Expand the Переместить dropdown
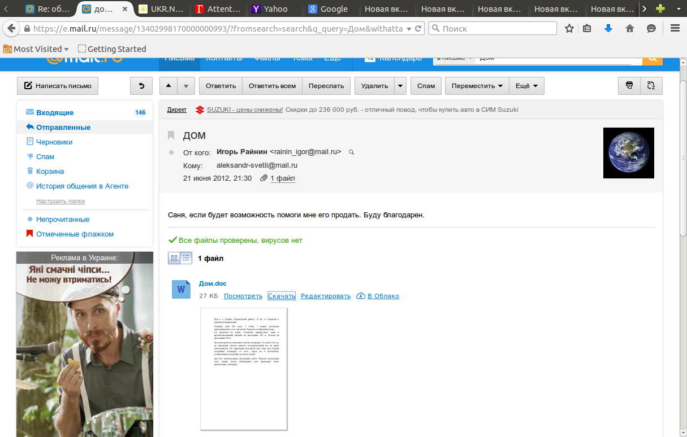The height and width of the screenshot is (437, 687). [x=477, y=86]
